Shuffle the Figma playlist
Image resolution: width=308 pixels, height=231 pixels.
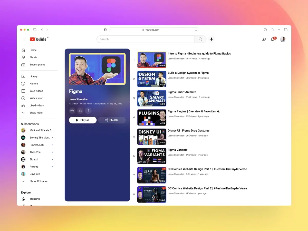pyautogui.click(x=112, y=120)
